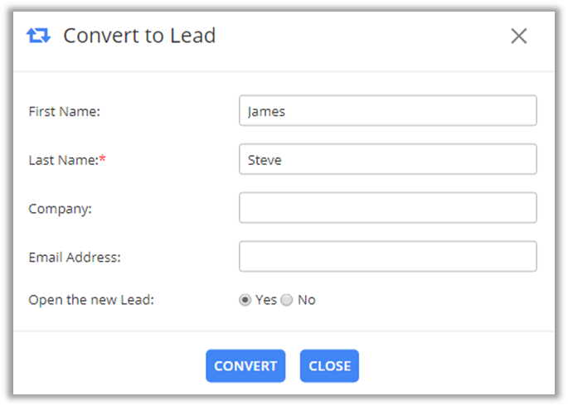
Task: Focus the Last Name field containing Steve
Action: coord(387,160)
